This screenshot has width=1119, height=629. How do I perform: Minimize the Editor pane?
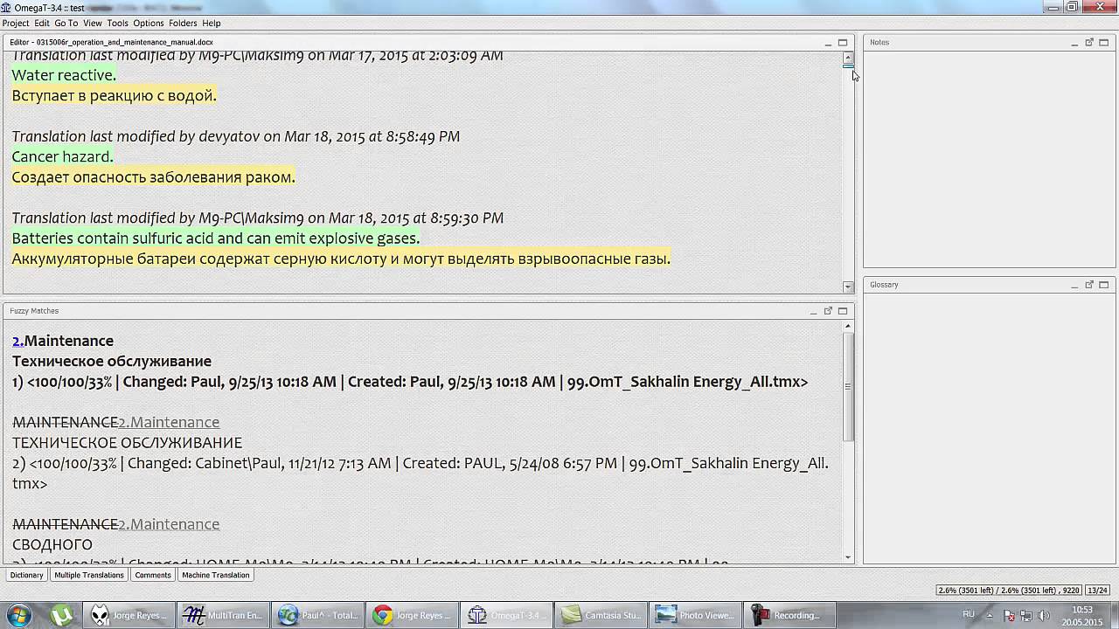[828, 42]
